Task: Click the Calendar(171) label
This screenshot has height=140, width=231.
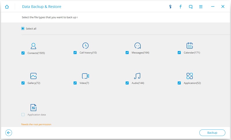Action: point(192,53)
